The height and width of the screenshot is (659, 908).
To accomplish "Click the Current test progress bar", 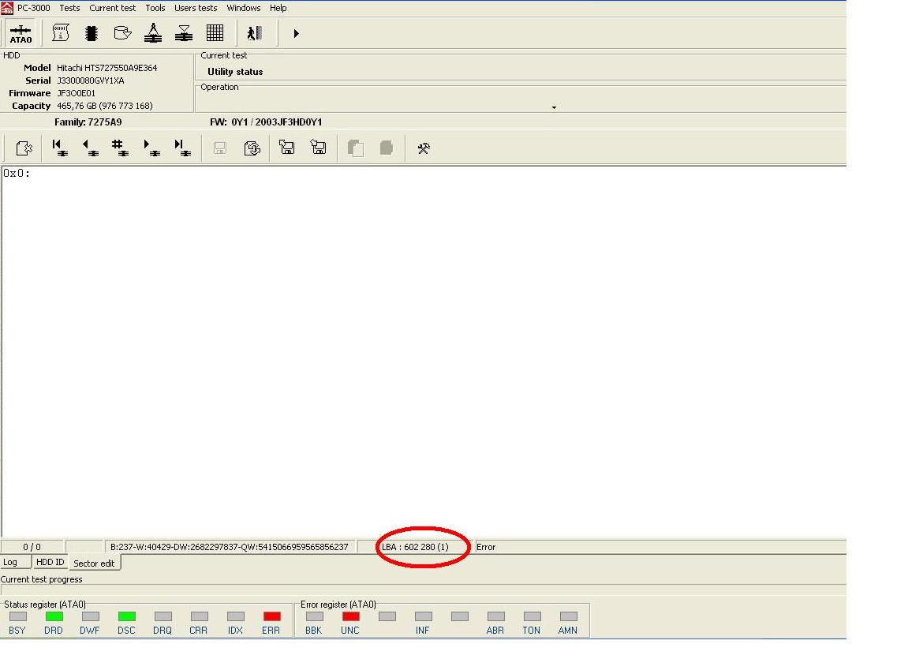I will coord(424,590).
